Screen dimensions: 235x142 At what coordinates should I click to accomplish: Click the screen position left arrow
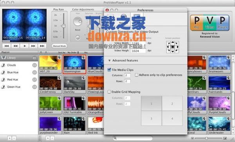pyautogui.click(x=168, y=47)
